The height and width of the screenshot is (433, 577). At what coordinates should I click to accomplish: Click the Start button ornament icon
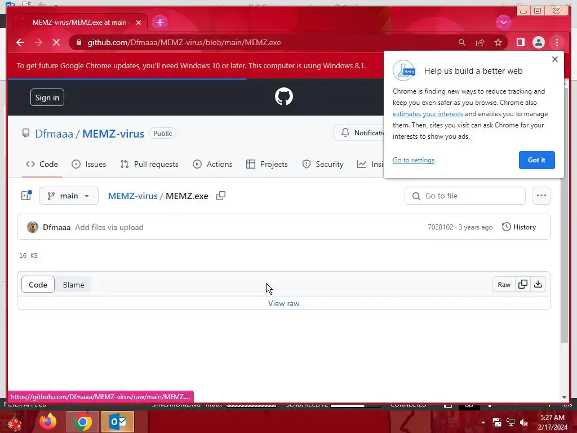pos(15,422)
